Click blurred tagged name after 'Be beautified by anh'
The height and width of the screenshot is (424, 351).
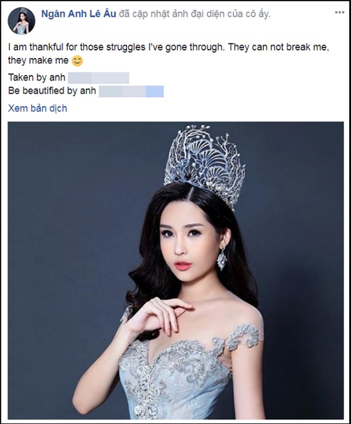[131, 91]
